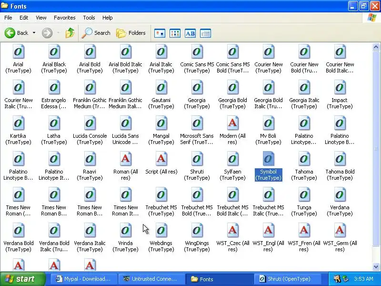The width and height of the screenshot is (381, 286).
Task: Select the Symbol (TrueType) font icon
Action: [x=269, y=159]
